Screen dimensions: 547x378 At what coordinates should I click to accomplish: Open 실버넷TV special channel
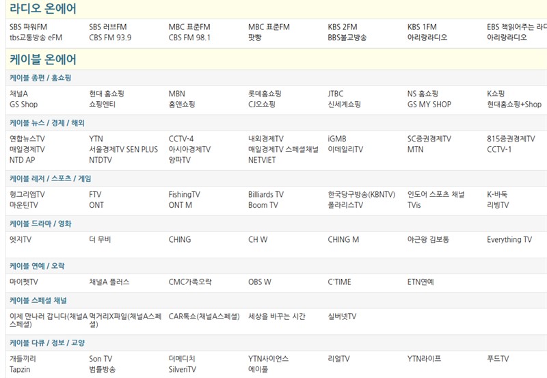coord(342,316)
